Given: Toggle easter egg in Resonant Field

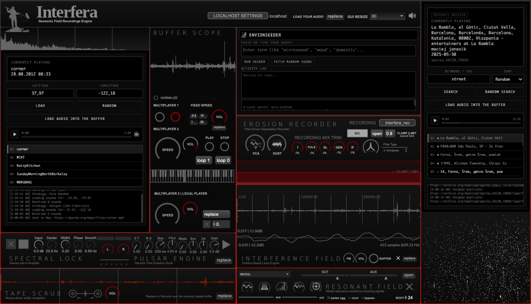Looking at the screenshot, I should pos(336,298).
